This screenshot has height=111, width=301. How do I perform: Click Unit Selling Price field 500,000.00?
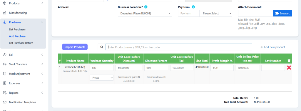point(247,68)
